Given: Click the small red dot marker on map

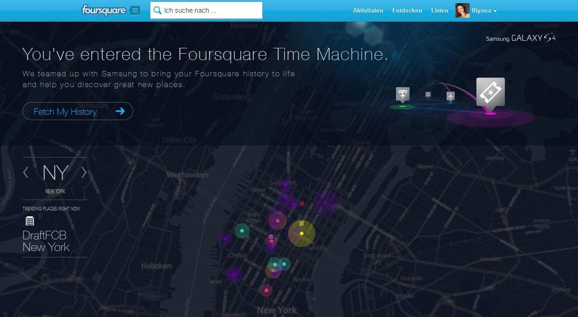Looking at the screenshot, I should (x=302, y=204).
